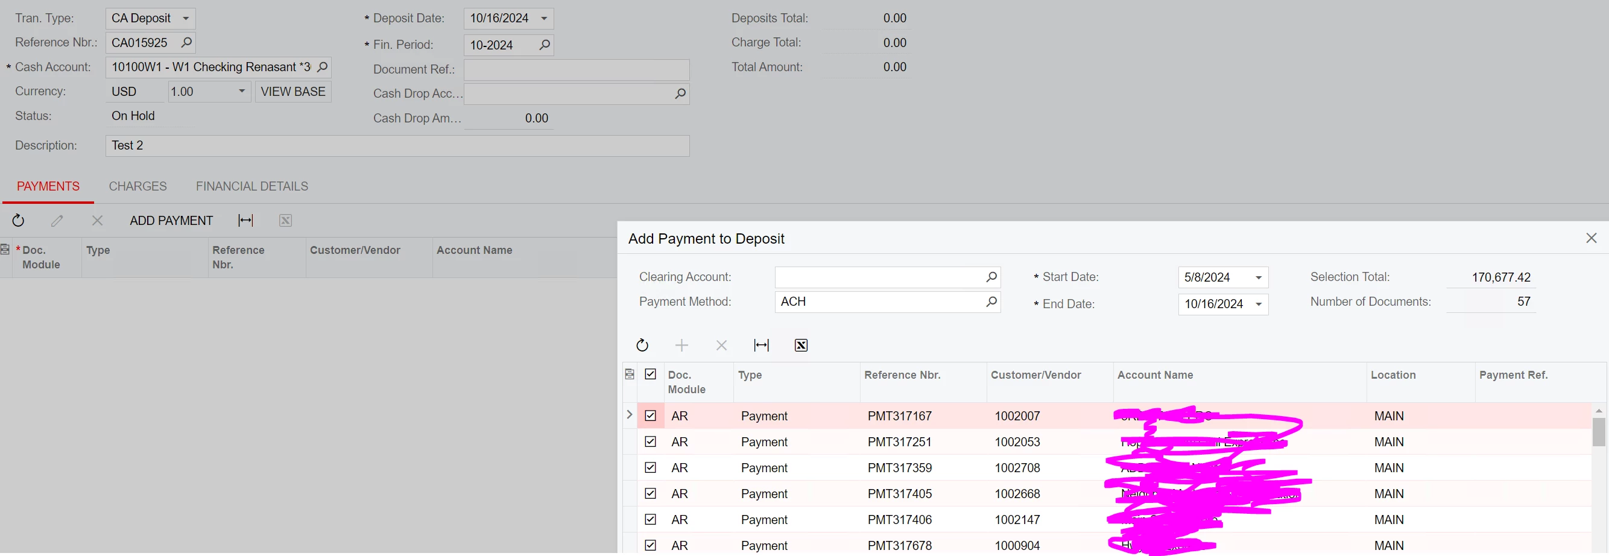Viewport: 1609px width, 556px height.
Task: Switch to the CHARGES tab
Action: [138, 186]
